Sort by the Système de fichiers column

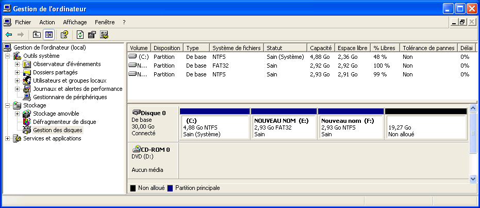pyautogui.click(x=237, y=48)
